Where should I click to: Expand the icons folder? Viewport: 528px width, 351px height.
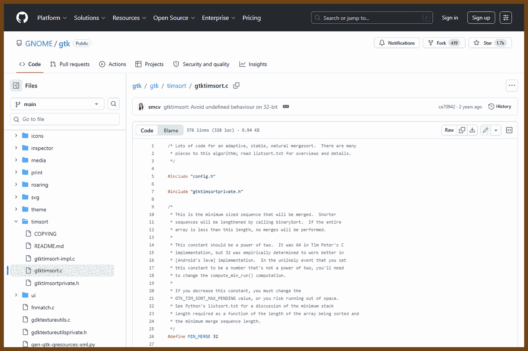[x=16, y=135]
